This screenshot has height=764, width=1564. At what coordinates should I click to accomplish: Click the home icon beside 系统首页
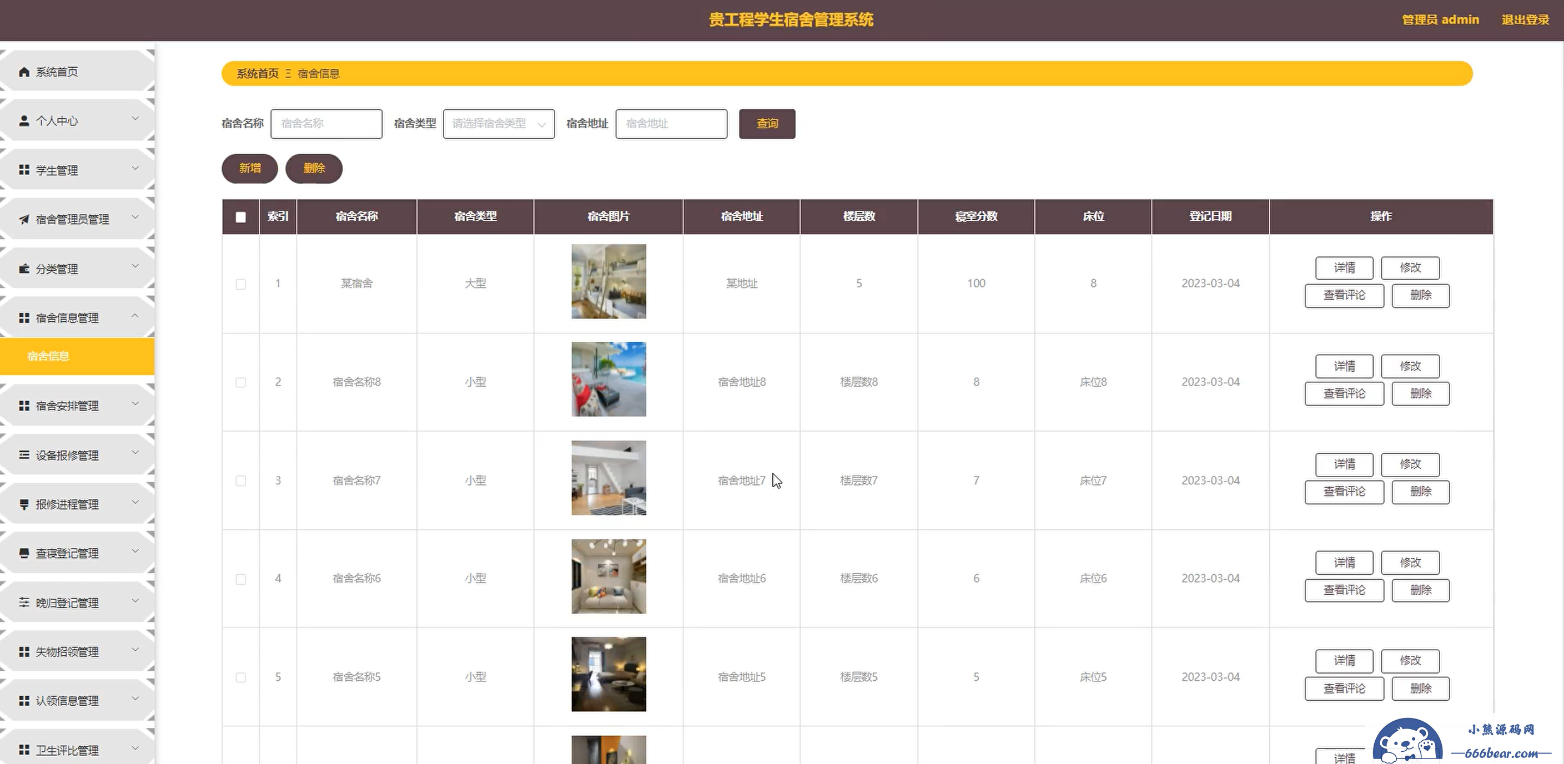pyautogui.click(x=24, y=72)
